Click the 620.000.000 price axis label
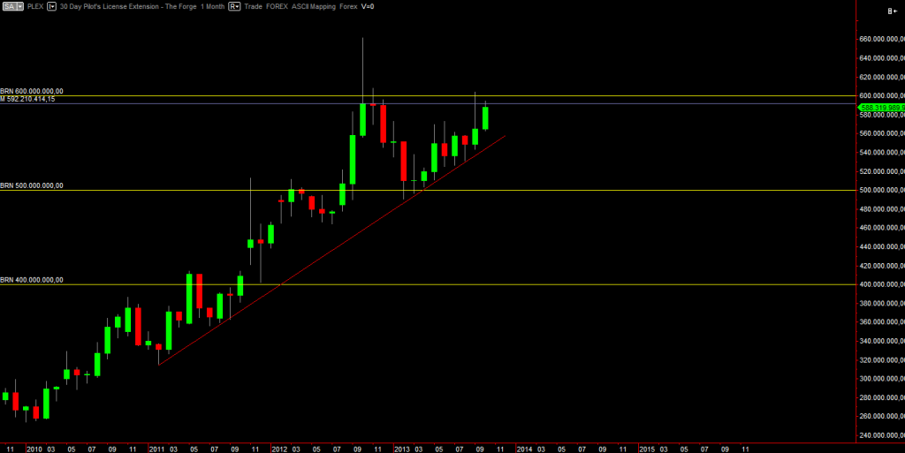 [882, 77]
